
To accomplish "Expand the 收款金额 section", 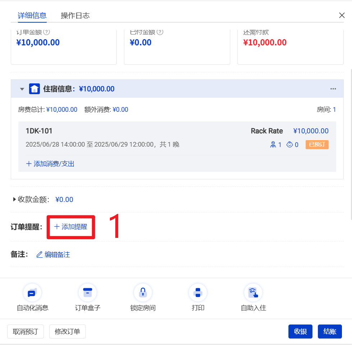I will [x=15, y=199].
